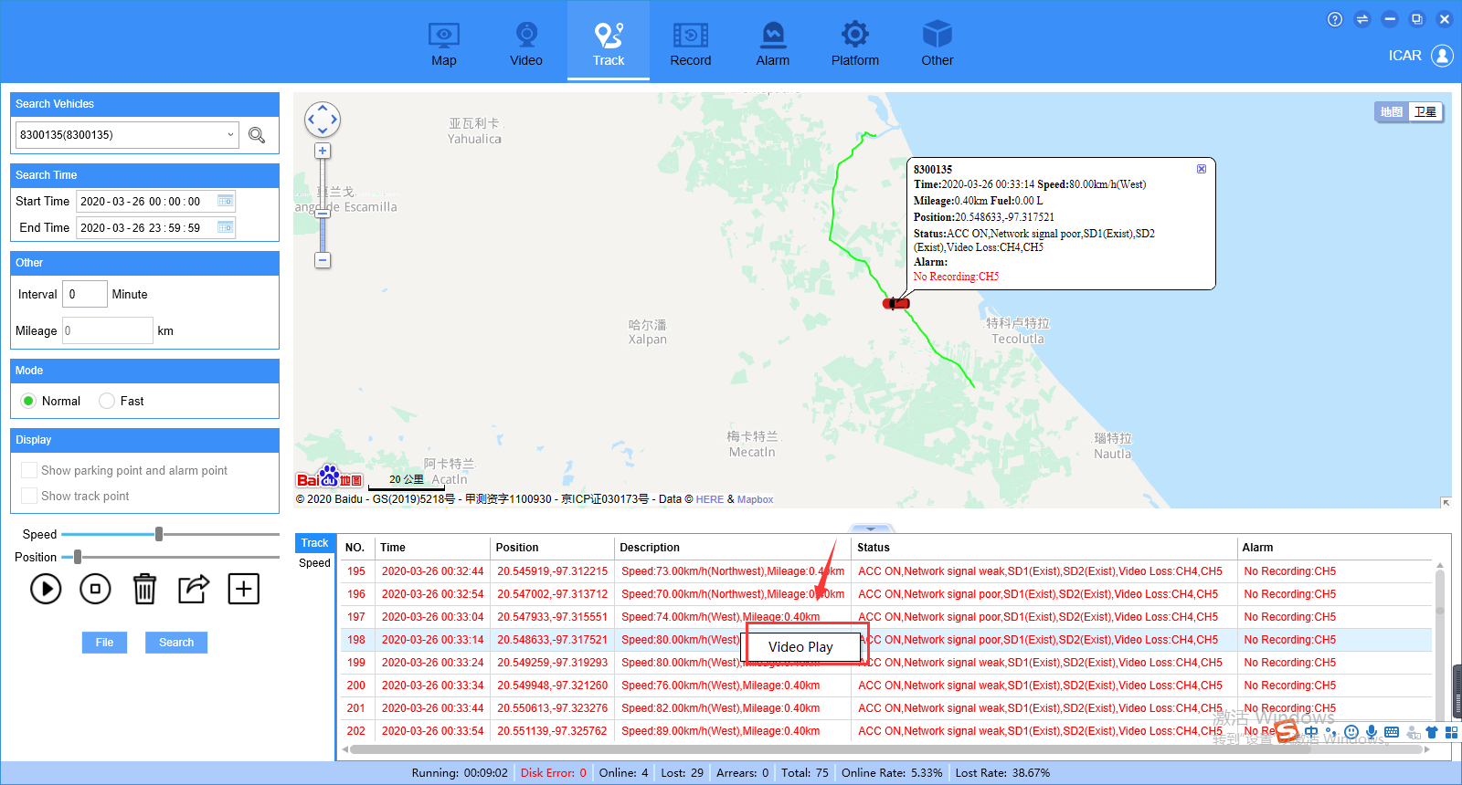This screenshot has height=785, width=1462.
Task: Adjust the Speed slider handle
Action: click(x=159, y=534)
